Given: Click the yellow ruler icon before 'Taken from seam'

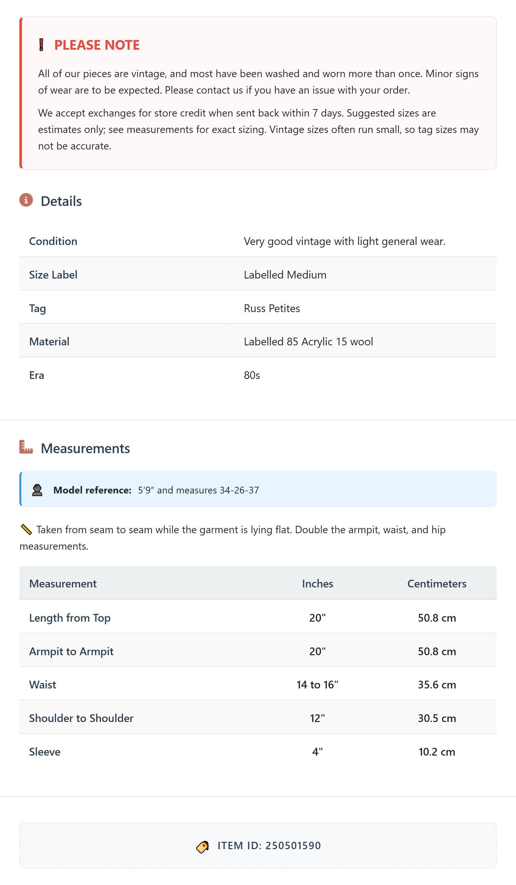Looking at the screenshot, I should click(26, 530).
